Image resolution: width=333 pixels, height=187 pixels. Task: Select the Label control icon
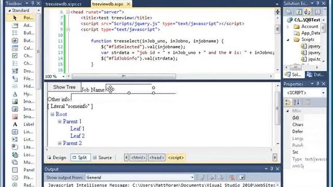pos(15,124)
